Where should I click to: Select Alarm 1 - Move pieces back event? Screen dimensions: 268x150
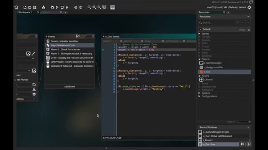(70, 54)
